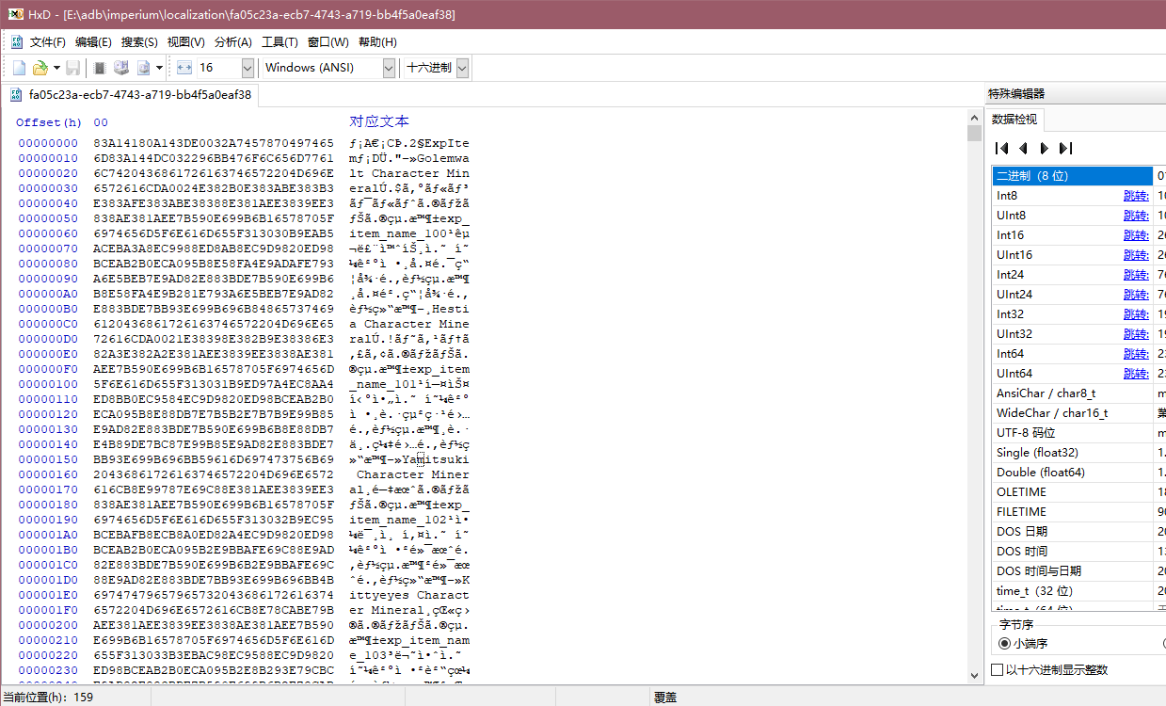Click the Open disk toolbar icon
1166x706 pixels.
click(120, 68)
